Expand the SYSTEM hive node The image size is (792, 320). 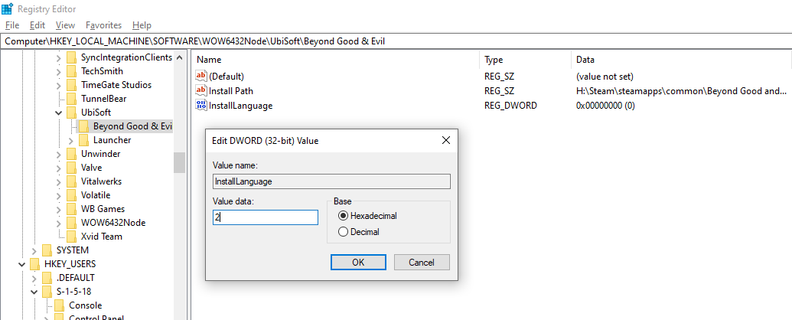tap(34, 250)
